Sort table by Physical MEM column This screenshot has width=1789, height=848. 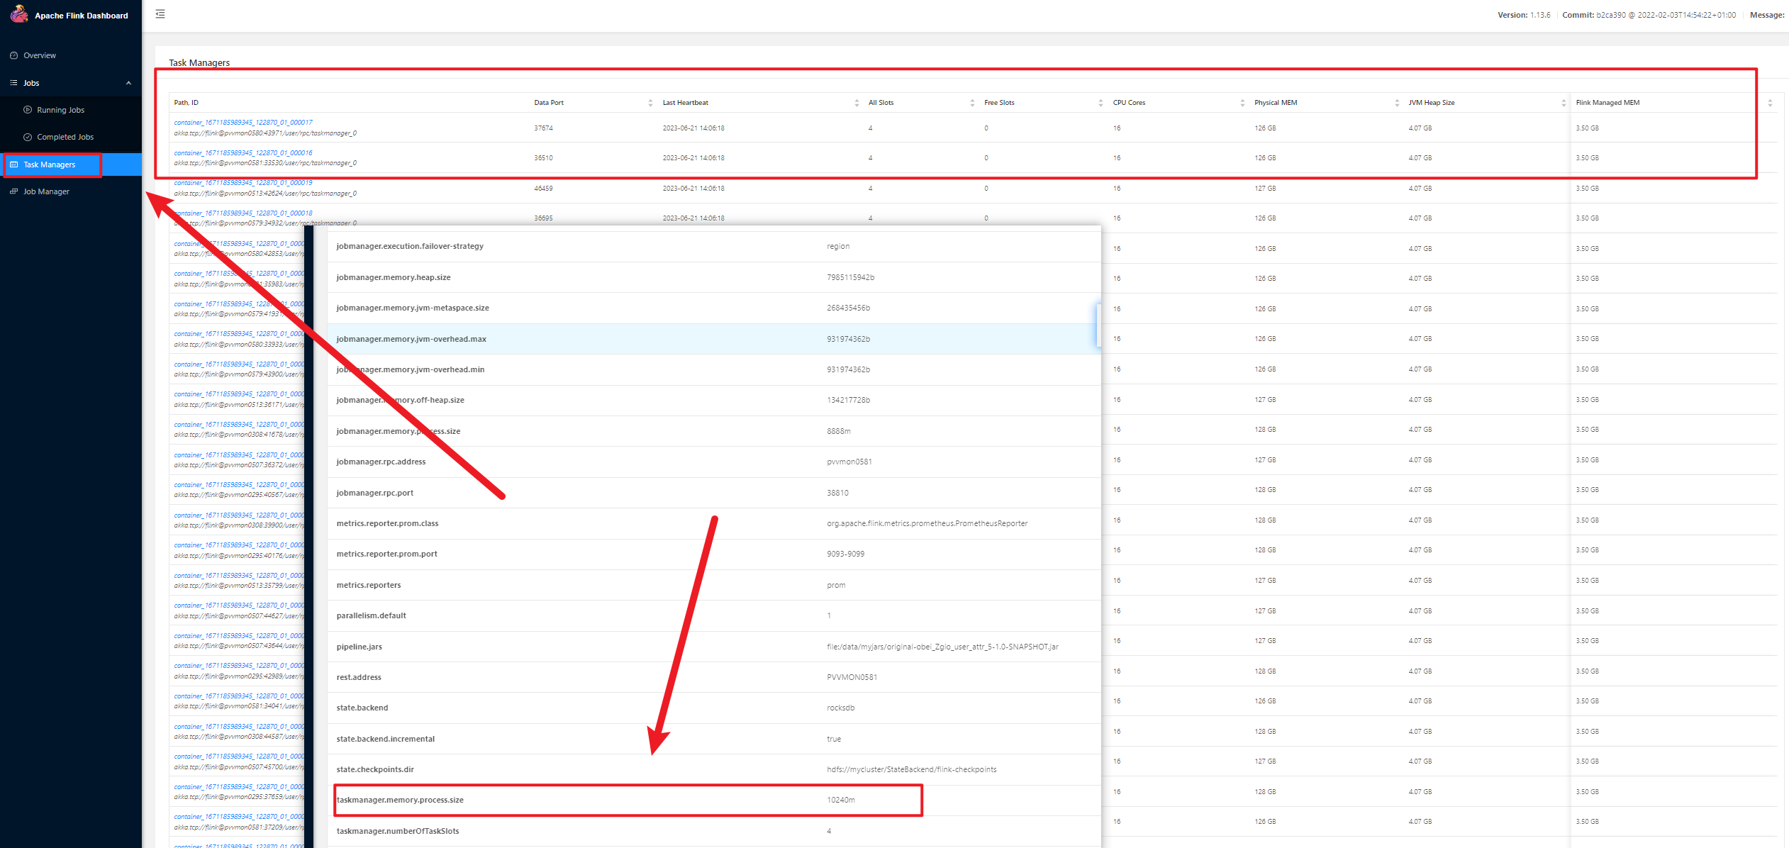tap(1397, 103)
